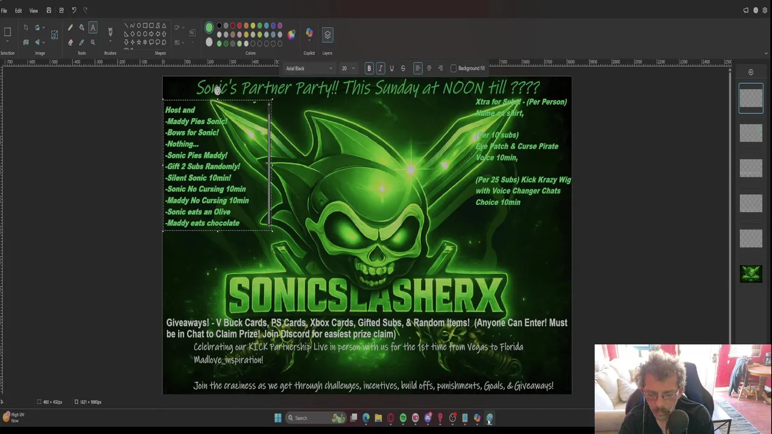Undo the last action
Viewport: 772px width, 434px height.
coord(74,10)
